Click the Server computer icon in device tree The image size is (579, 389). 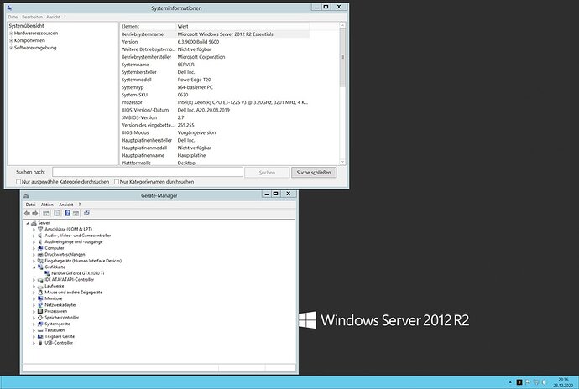[x=34, y=223]
